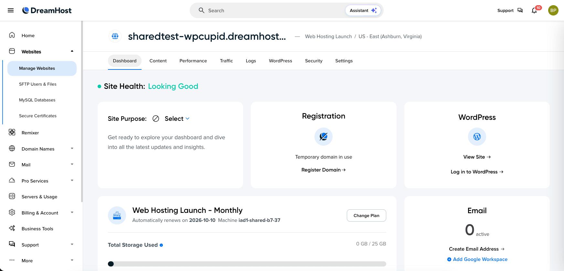Expand the More section arrow
Image resolution: width=564 pixels, height=271 pixels.
pyautogui.click(x=72, y=260)
